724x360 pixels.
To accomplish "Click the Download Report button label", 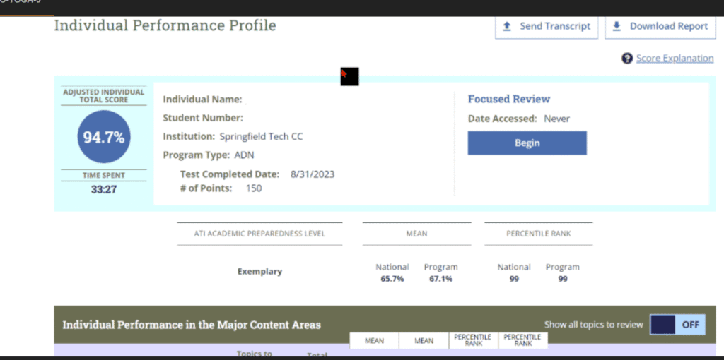I will [x=668, y=26].
